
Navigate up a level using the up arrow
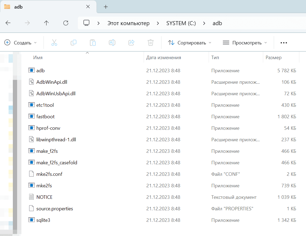pos(46,23)
